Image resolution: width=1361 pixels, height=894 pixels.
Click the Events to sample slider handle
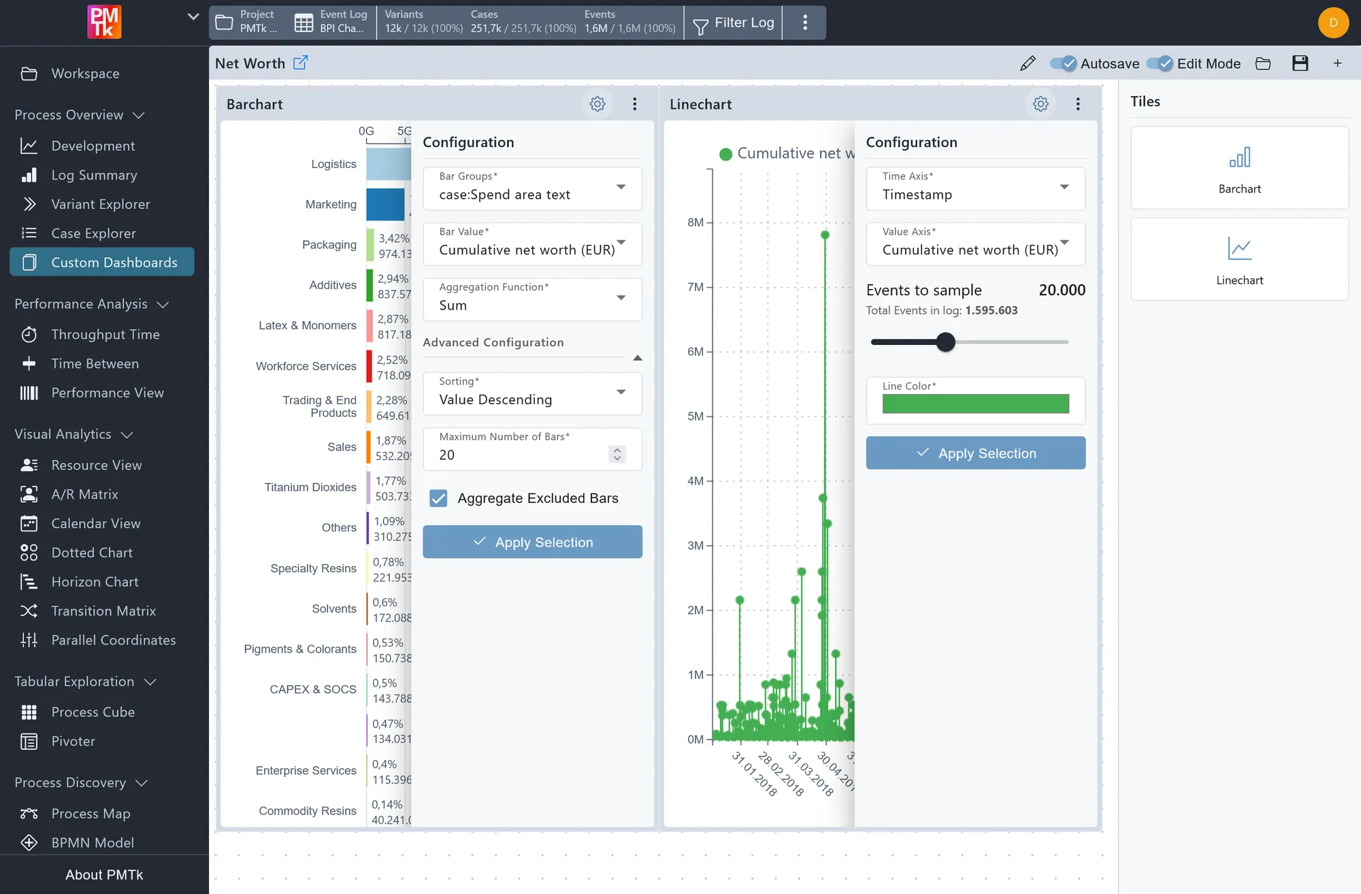click(x=945, y=342)
